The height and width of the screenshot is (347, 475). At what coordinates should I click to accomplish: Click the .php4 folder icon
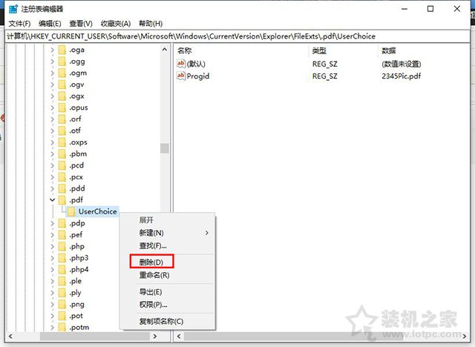(62, 269)
